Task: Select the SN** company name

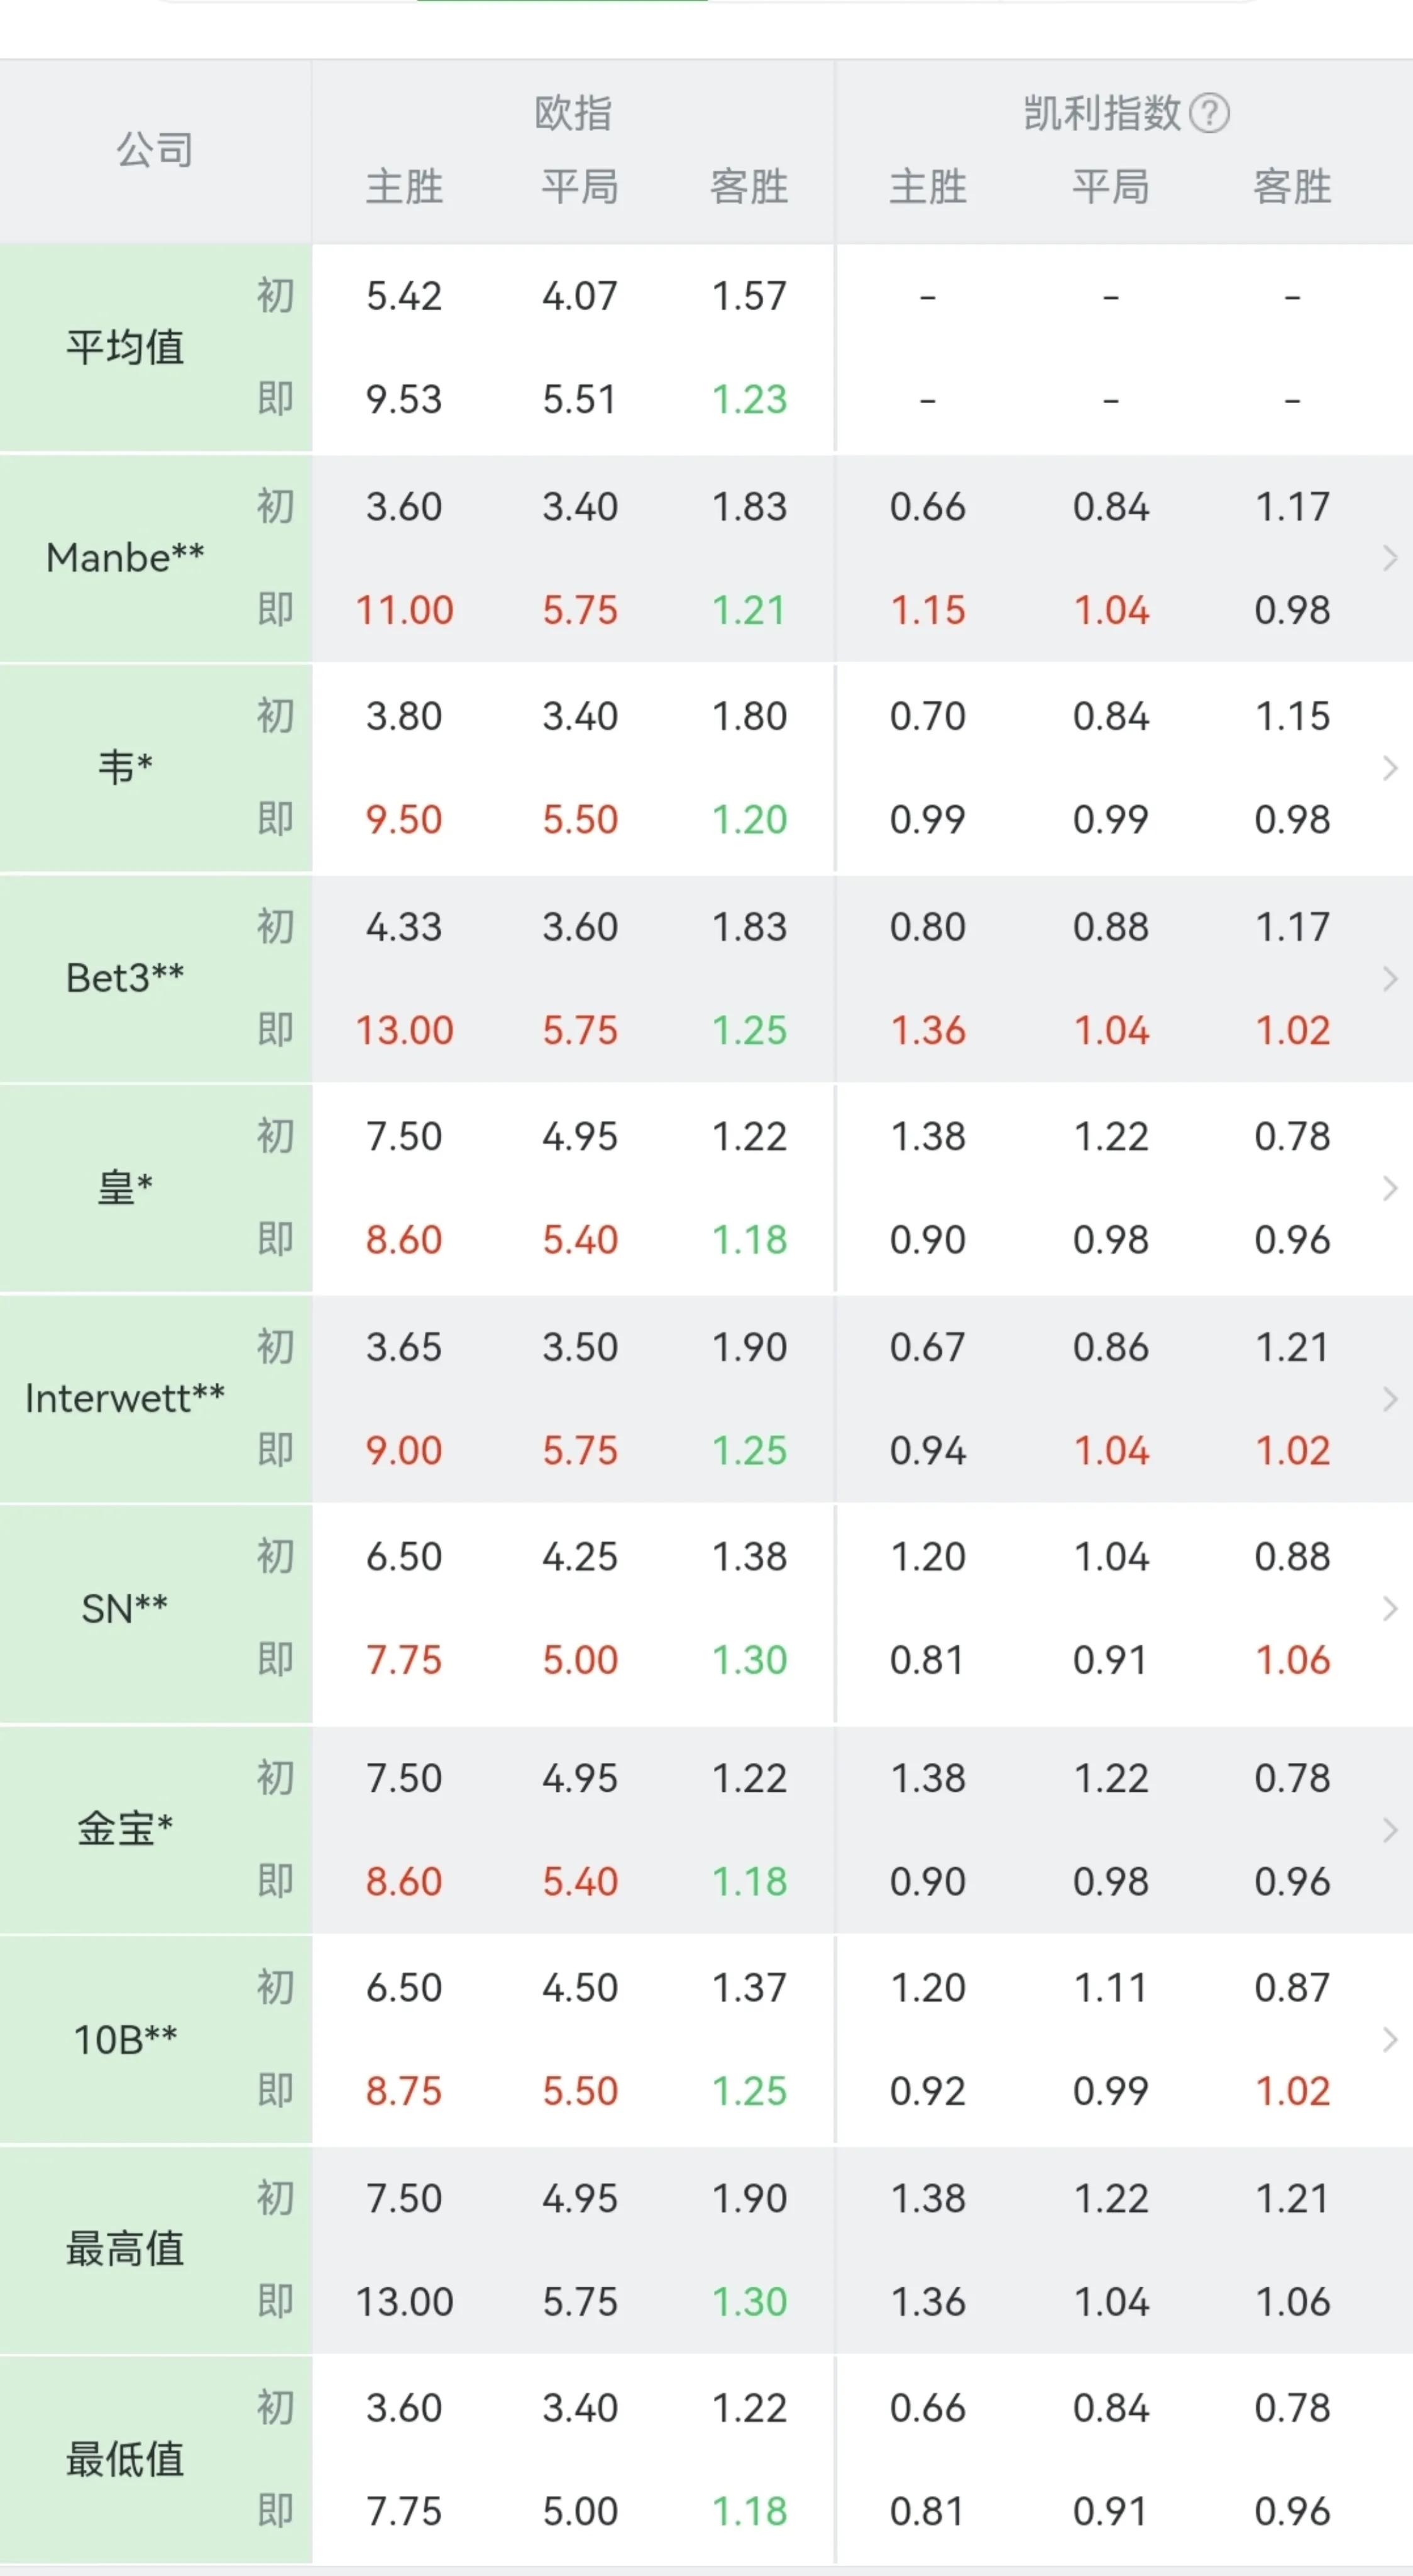Action: [x=125, y=1609]
